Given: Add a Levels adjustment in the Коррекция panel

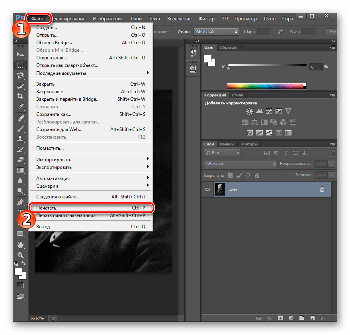Looking at the screenshot, I should pos(259,111).
